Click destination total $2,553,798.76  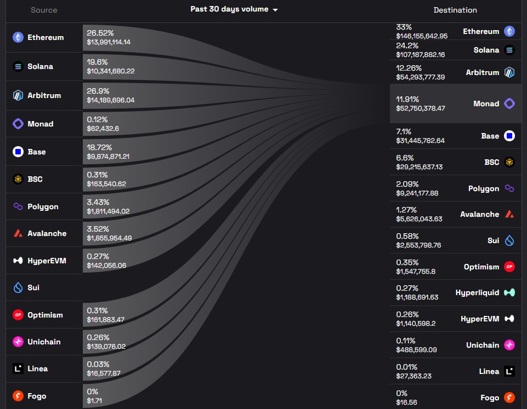[x=418, y=245]
